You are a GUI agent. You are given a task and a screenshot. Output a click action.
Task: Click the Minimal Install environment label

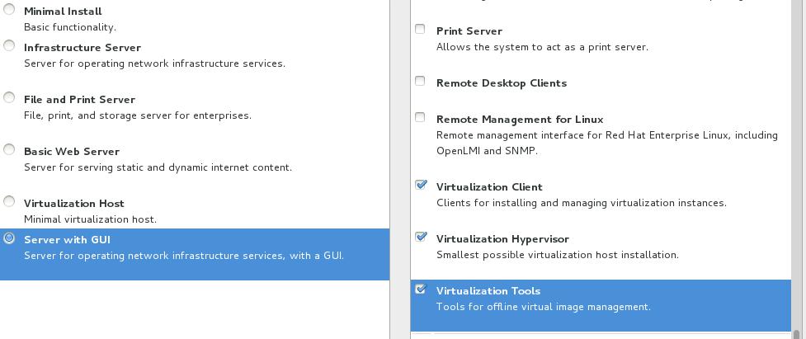coord(63,12)
